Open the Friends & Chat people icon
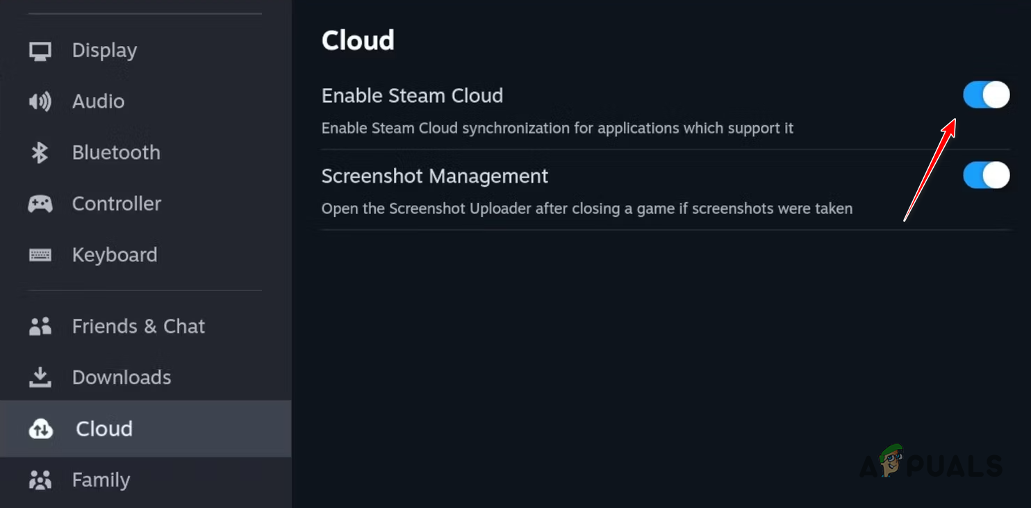The image size is (1031, 508). tap(40, 325)
